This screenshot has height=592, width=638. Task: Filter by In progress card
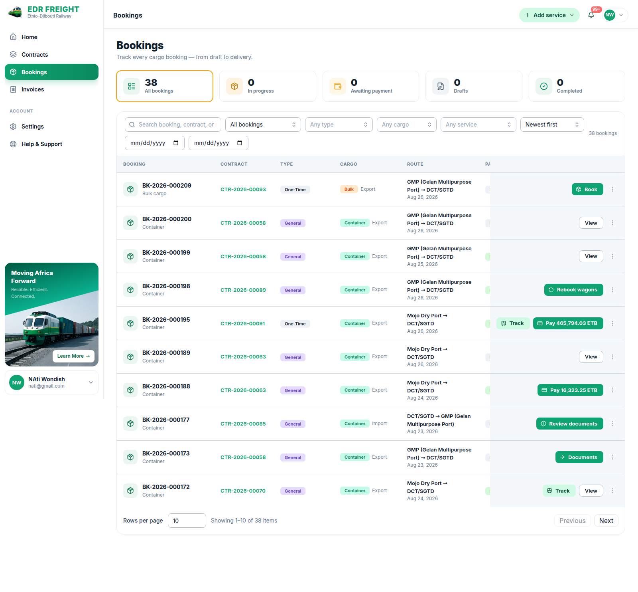coord(268,86)
